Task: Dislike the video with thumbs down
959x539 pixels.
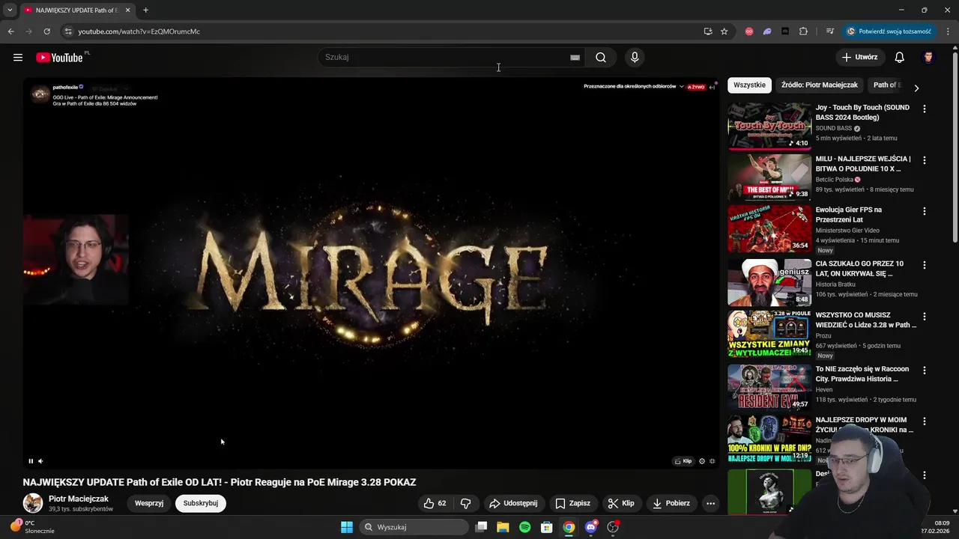Action: [465, 503]
